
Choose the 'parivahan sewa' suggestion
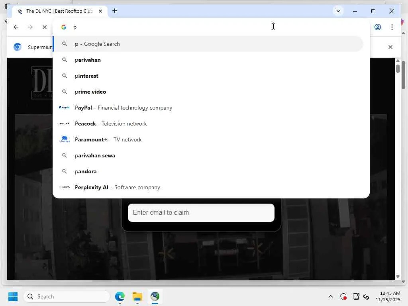[x=208, y=155]
